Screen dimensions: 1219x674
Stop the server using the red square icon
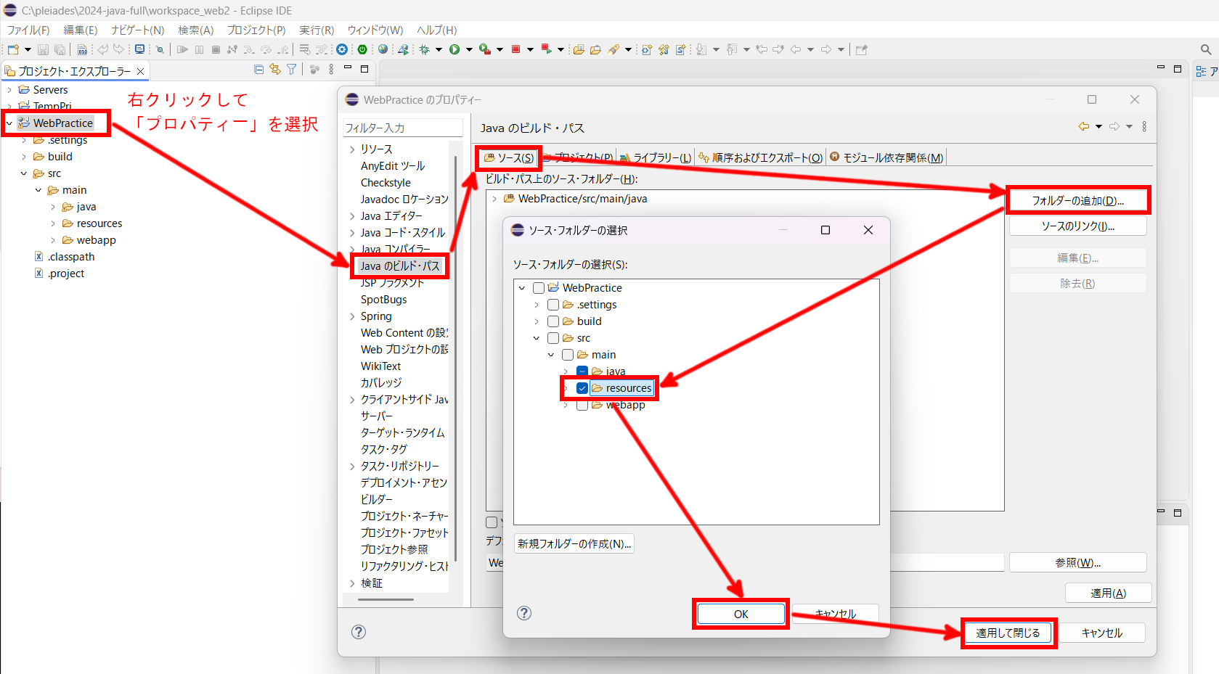(x=515, y=49)
